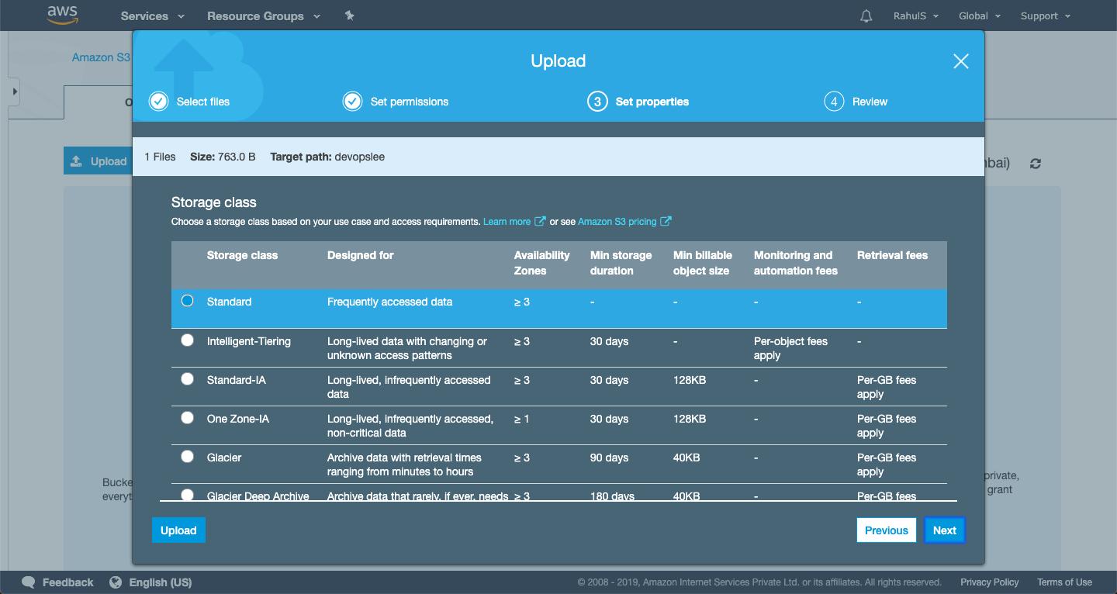Expand the left side panel arrow
The image size is (1117, 594).
pos(14,92)
